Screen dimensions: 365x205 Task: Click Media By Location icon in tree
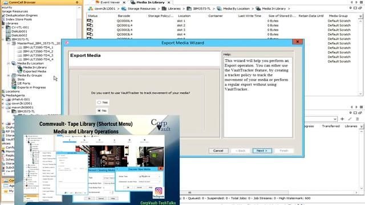14,63
